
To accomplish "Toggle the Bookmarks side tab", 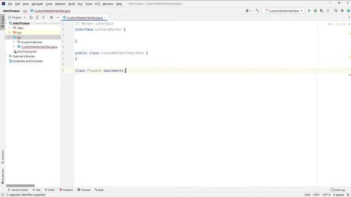I will [x=2, y=176].
